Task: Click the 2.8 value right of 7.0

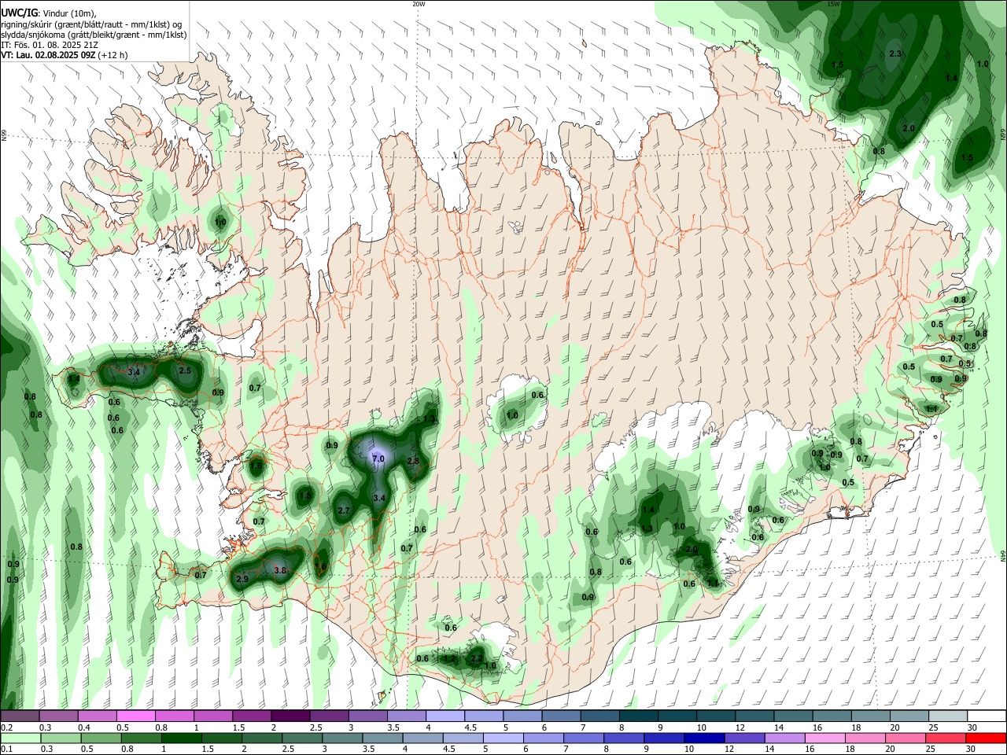Action: pyautogui.click(x=413, y=461)
